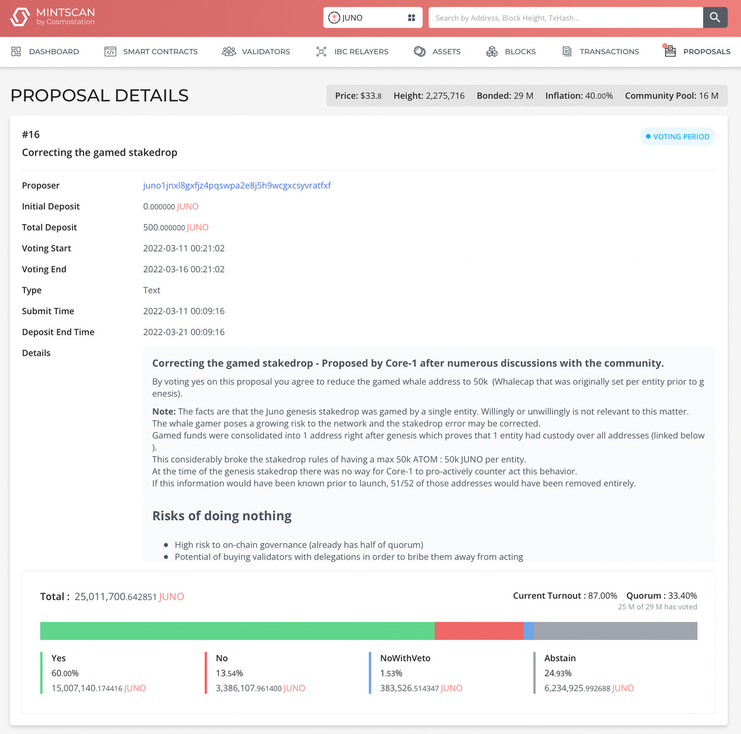
Task: Click '25 M of 29 M has voted' note
Action: tap(657, 607)
